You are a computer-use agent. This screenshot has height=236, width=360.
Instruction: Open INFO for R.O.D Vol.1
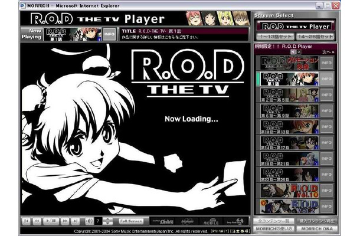click(326, 191)
